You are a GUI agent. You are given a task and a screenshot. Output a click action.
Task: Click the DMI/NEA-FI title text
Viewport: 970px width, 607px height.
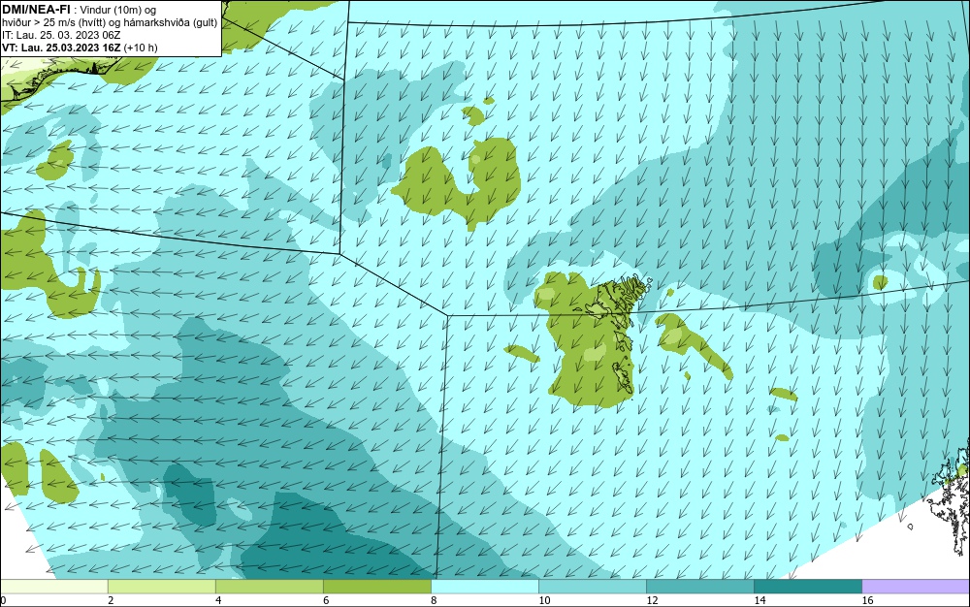point(37,10)
